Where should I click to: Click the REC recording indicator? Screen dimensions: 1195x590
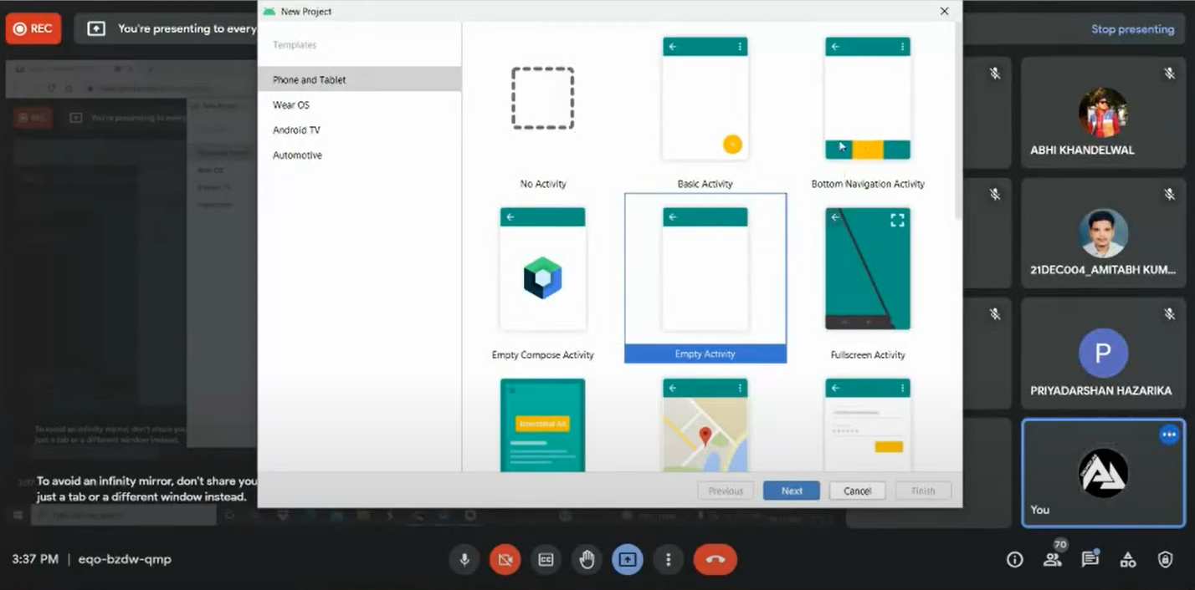pyautogui.click(x=33, y=28)
